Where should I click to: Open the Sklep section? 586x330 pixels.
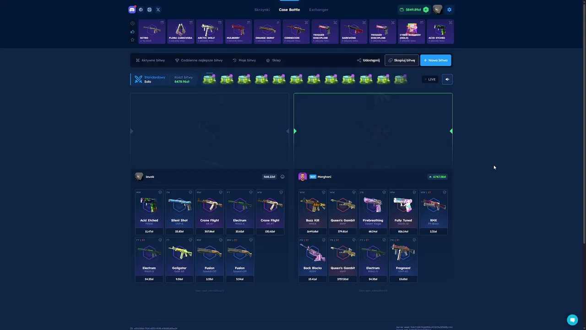273,60
